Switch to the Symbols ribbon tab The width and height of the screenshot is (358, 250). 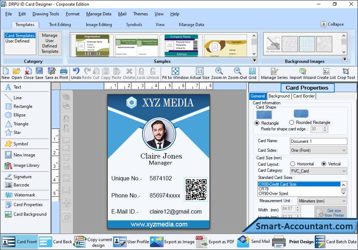coord(134,25)
